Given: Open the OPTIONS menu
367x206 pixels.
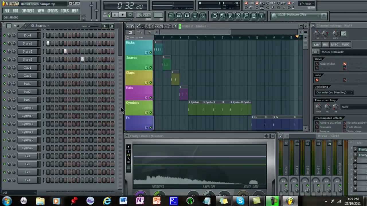Looking at the screenshot, I should 52,11.
